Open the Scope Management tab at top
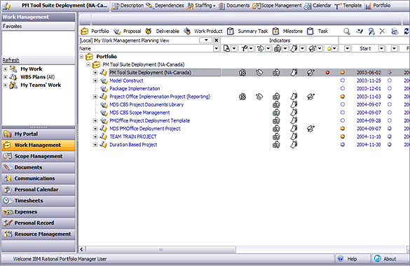The image size is (410, 266). coord(277,6)
